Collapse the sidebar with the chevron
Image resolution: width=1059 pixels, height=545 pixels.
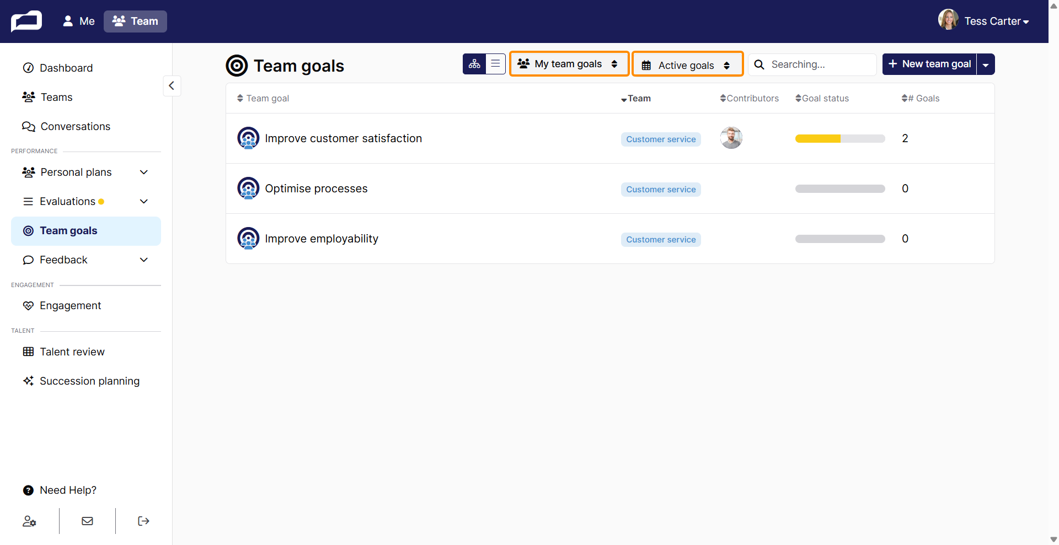[x=172, y=85]
